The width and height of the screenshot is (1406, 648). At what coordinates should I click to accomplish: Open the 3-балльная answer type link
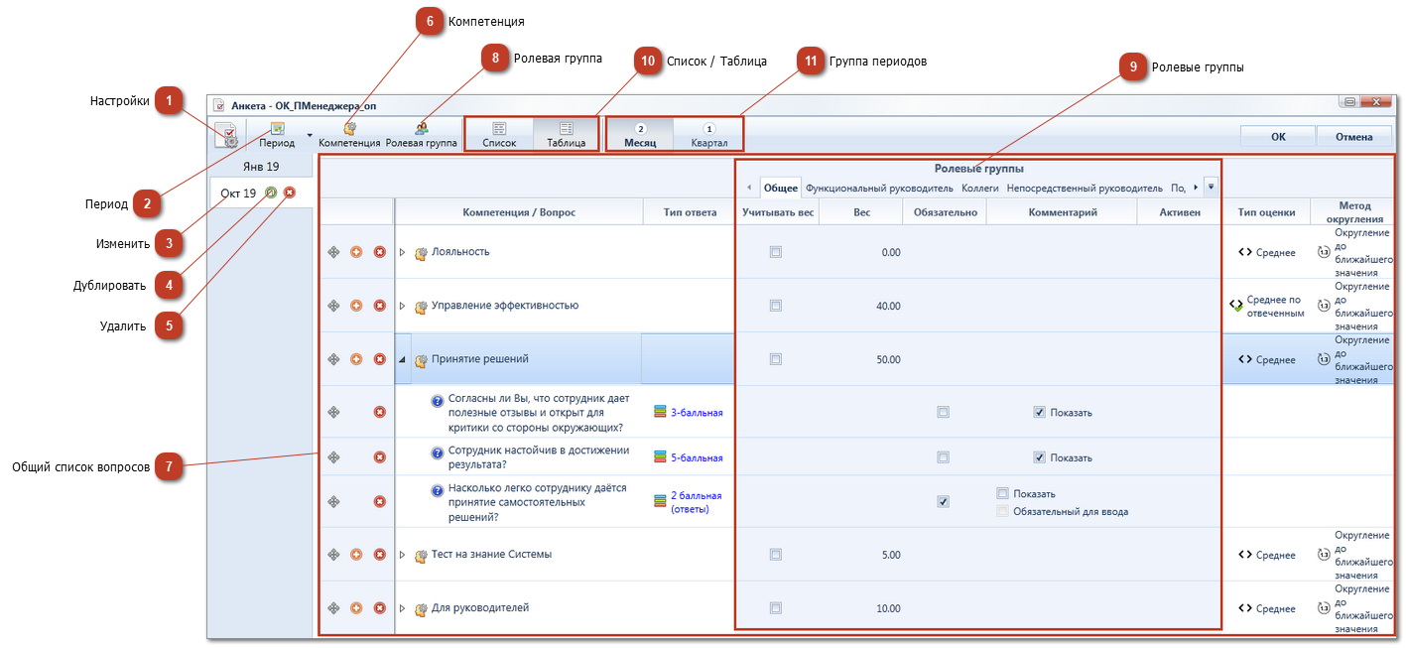click(697, 412)
